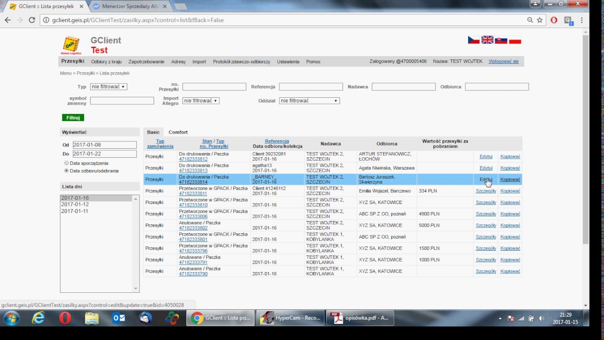The image size is (604, 340).
Task: Open the Windows Start button
Action: click(11, 318)
